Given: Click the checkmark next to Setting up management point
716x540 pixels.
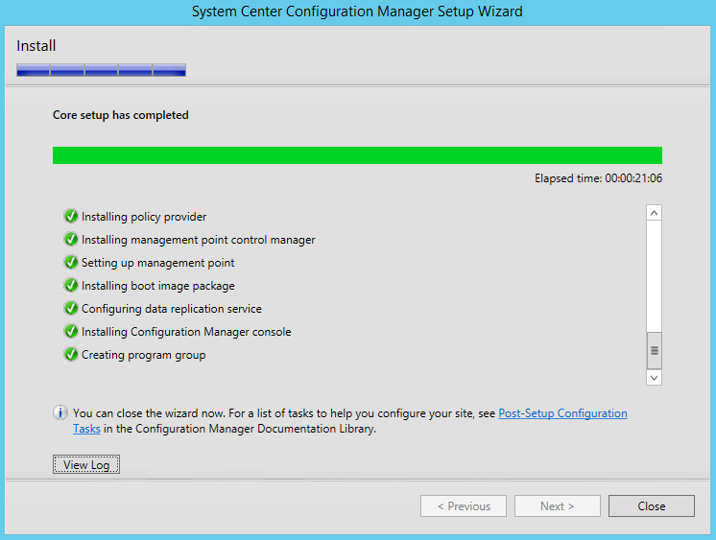Looking at the screenshot, I should (71, 262).
